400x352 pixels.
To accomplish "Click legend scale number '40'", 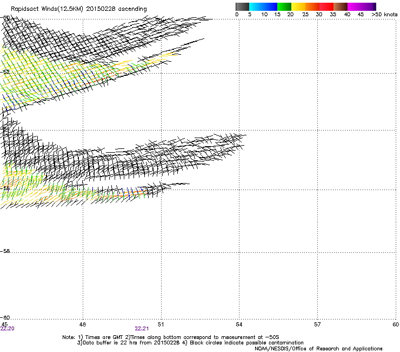I will (347, 15).
